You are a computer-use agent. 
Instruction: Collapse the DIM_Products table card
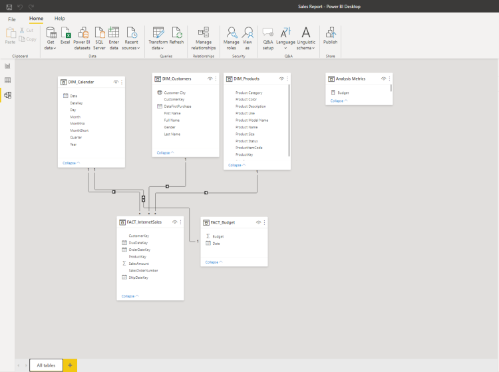click(x=237, y=165)
